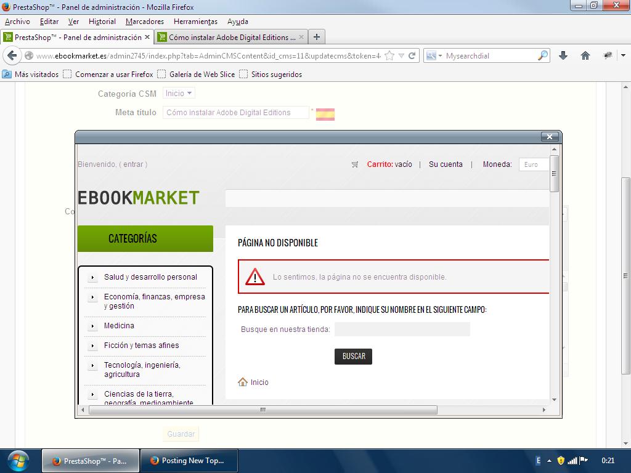Open the Ayuda menu

point(238,22)
